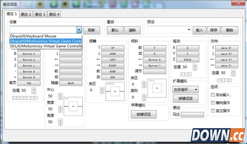Image resolution: width=247 pixels, height=144 pixels.
Task: Close the 感应设定 dialog window
Action: (239, 3)
